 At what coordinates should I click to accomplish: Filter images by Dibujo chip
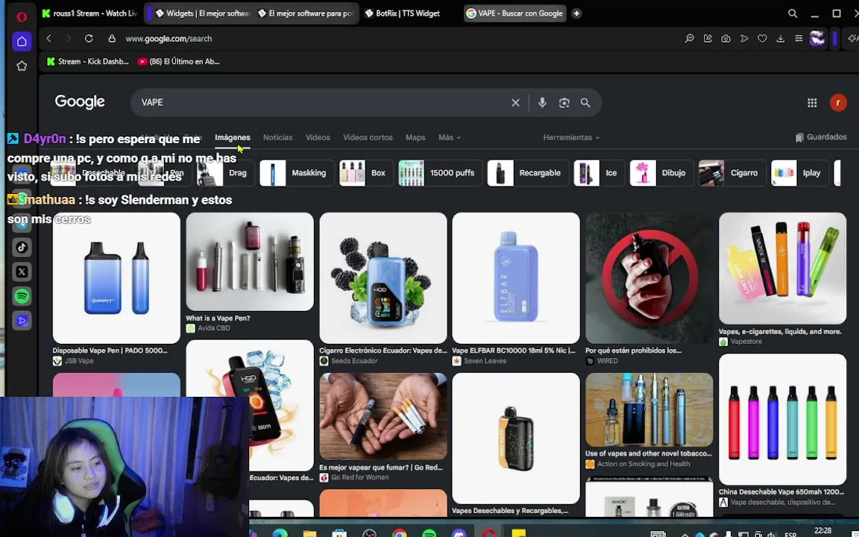pos(661,172)
